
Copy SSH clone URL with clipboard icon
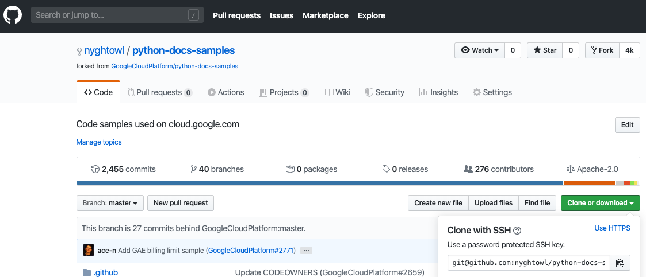620,263
